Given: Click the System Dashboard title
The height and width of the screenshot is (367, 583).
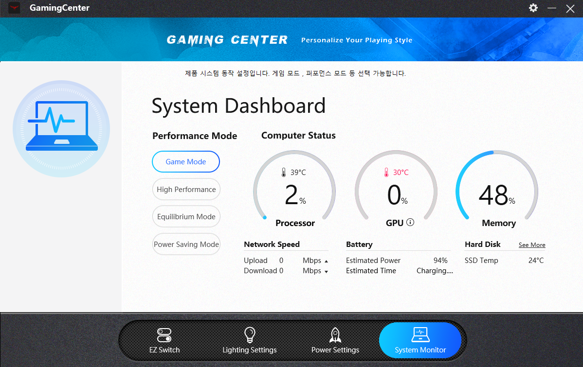Looking at the screenshot, I should [x=239, y=106].
